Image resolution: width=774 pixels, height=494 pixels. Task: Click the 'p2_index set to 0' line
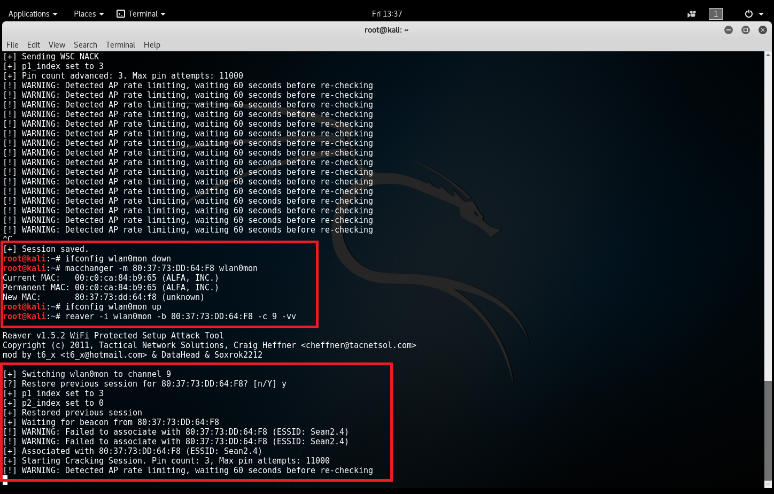tap(53, 403)
